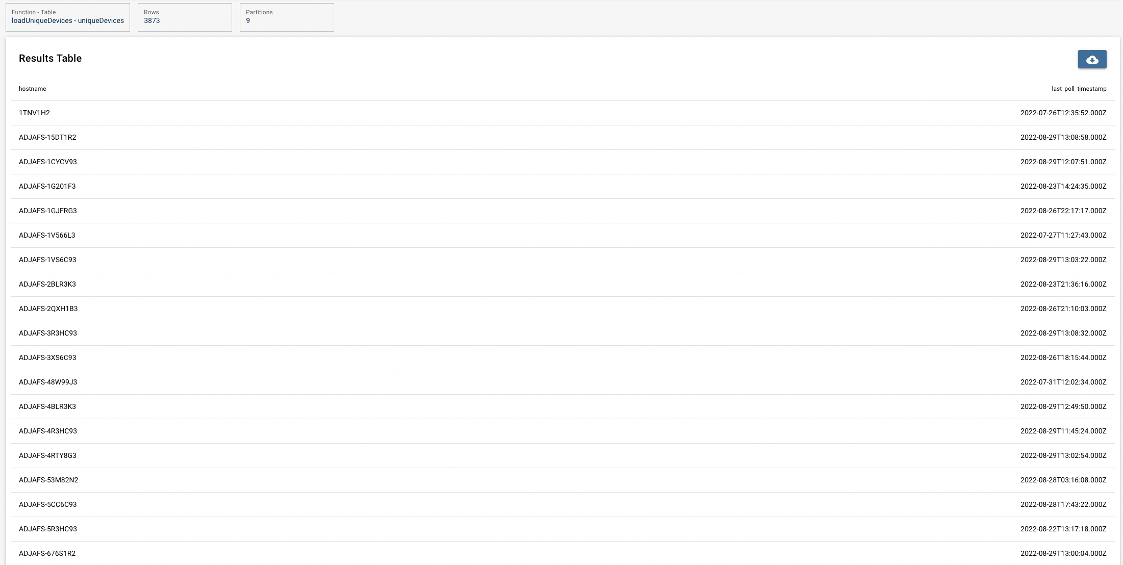This screenshot has height=565, width=1123.
Task: Select the ADJAFS-4RTY8G3 hostname cell
Action: [x=47, y=456]
